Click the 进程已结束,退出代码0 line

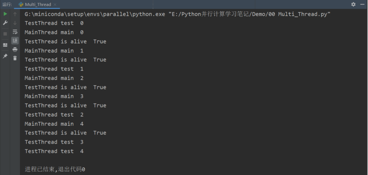55,169
